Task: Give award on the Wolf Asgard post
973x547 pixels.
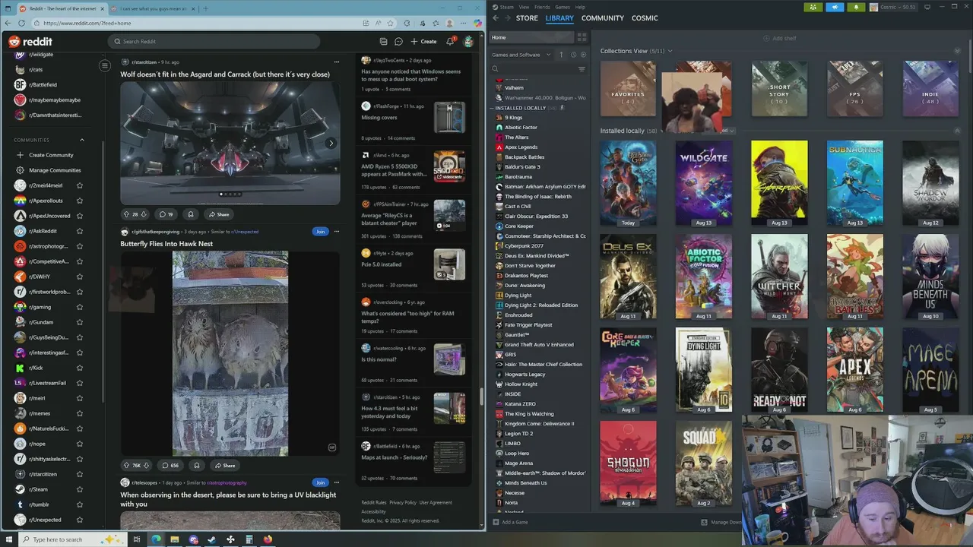Action: pos(191,214)
